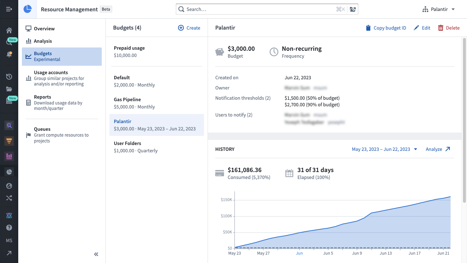Edit the Palantir budget
Image resolution: width=467 pixels, height=263 pixels.
pyautogui.click(x=422, y=28)
